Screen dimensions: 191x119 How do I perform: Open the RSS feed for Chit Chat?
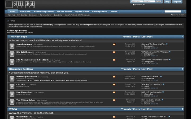pos(114,85)
